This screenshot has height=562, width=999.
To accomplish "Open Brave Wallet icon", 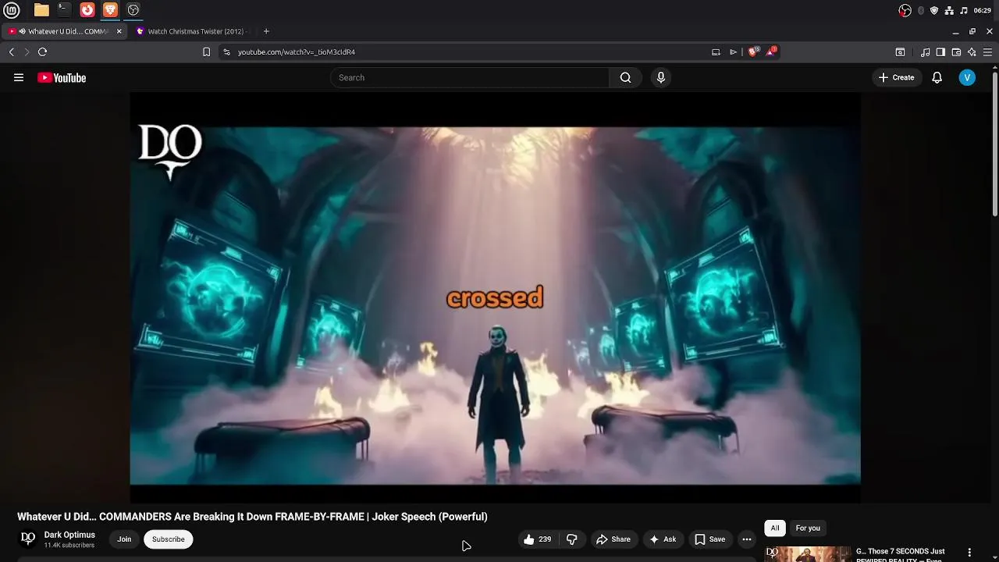I will pyautogui.click(x=956, y=52).
